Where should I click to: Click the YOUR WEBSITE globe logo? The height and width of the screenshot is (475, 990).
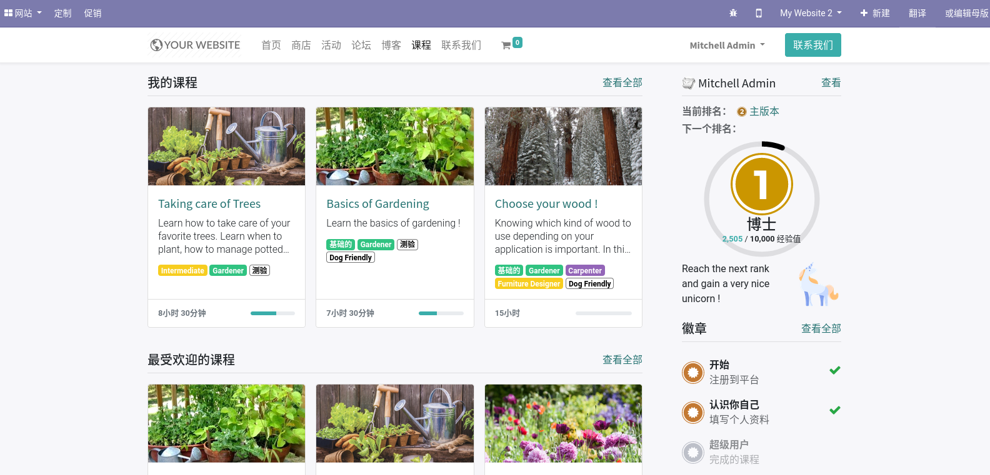click(195, 45)
